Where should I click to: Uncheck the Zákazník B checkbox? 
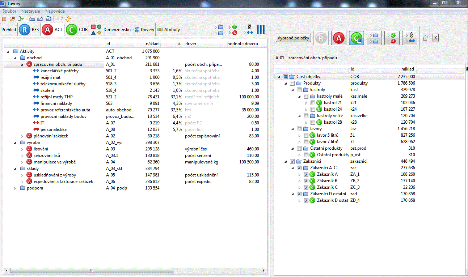[x=306, y=181]
